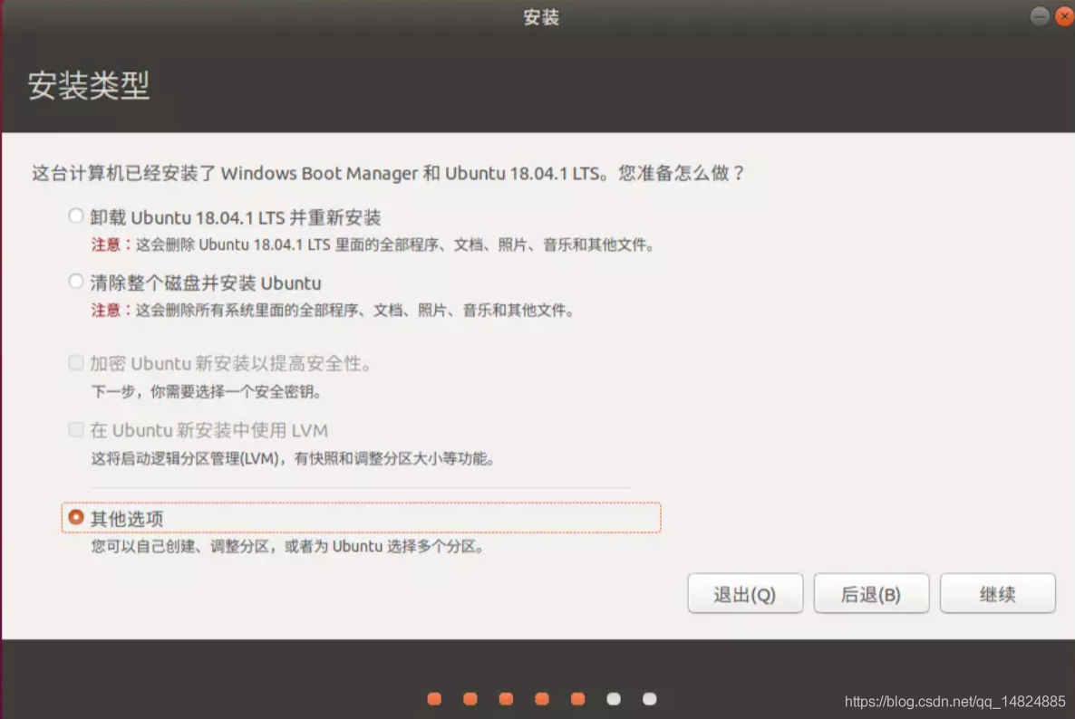The height and width of the screenshot is (719, 1075).
Task: Minimize the installer window
Action: pyautogui.click(x=1040, y=15)
